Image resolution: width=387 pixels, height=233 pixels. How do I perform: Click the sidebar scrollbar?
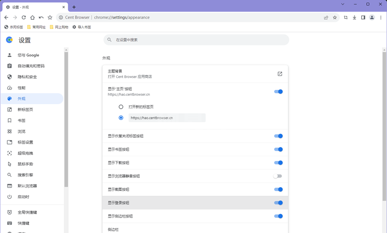(x=66, y=119)
